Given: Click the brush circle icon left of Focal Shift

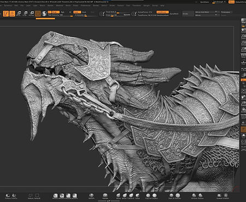Looking at the screenshot, I should click(102, 14).
